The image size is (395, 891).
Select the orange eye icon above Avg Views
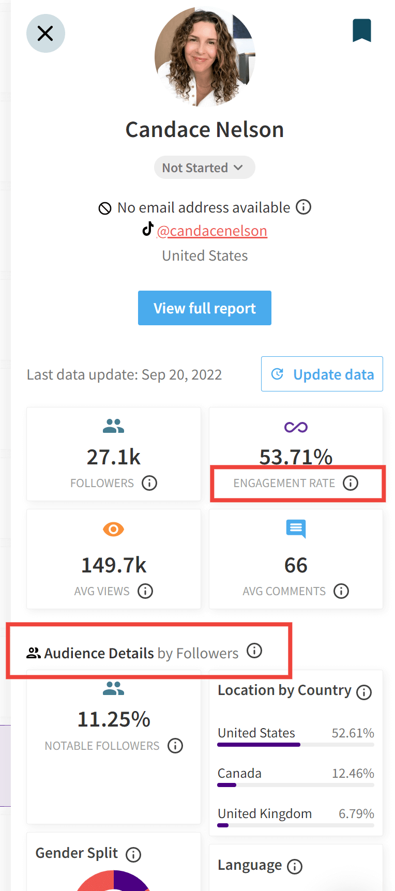[x=113, y=528]
